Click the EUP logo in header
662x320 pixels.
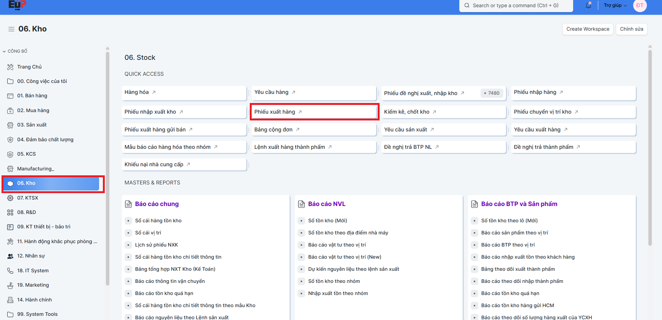[17, 5]
